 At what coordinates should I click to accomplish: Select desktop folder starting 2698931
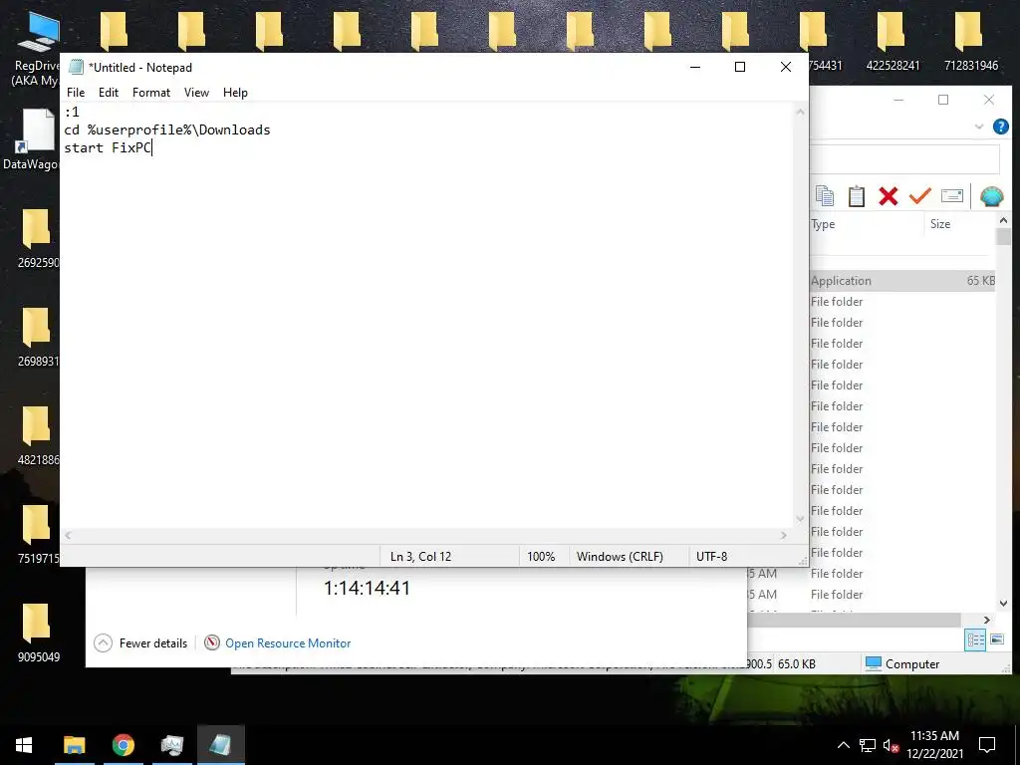tap(38, 337)
